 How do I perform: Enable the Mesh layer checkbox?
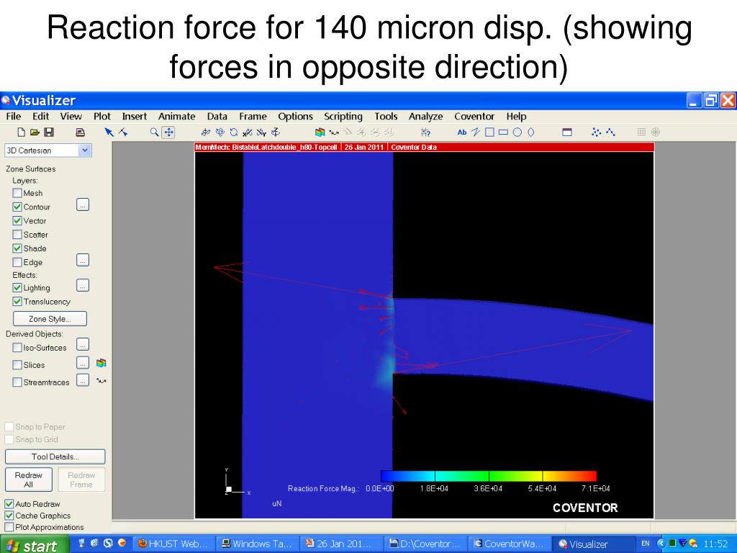[17, 193]
